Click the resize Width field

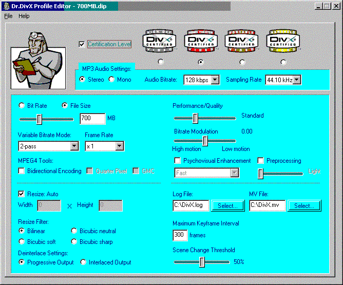[49, 205]
